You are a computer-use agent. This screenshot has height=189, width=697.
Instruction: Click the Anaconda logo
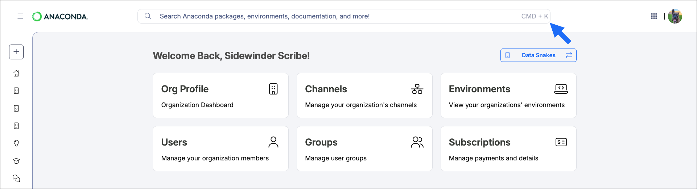click(x=60, y=16)
